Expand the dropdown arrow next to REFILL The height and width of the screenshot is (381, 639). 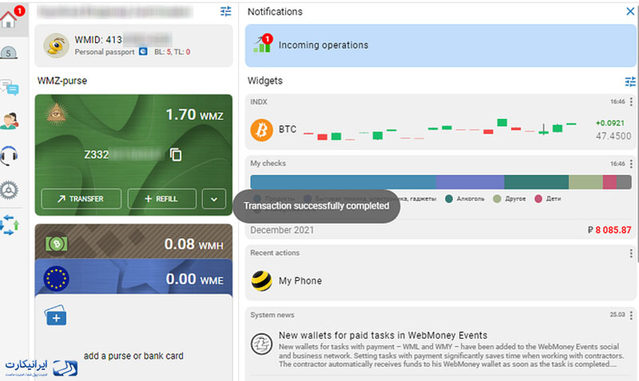coord(214,199)
